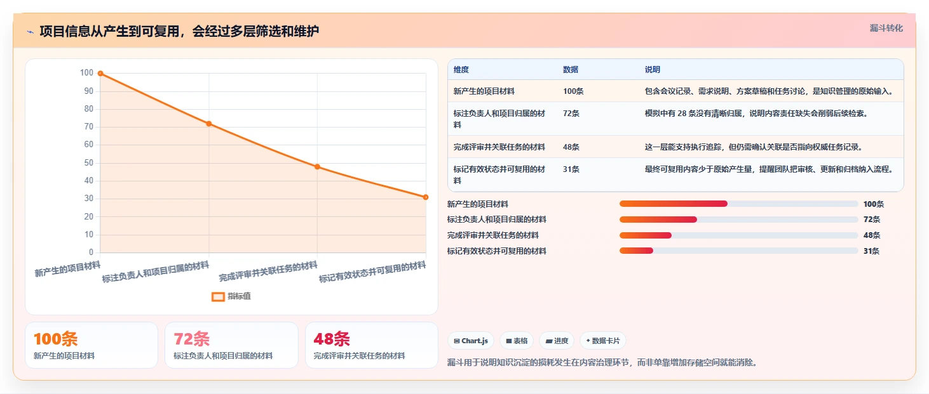Image resolution: width=929 pixels, height=394 pixels.
Task: Click the Chart.js chip
Action: point(471,341)
